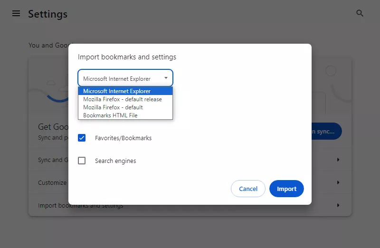Cancel the import dialog
Image resolution: width=380 pixels, height=248 pixels.
248,189
